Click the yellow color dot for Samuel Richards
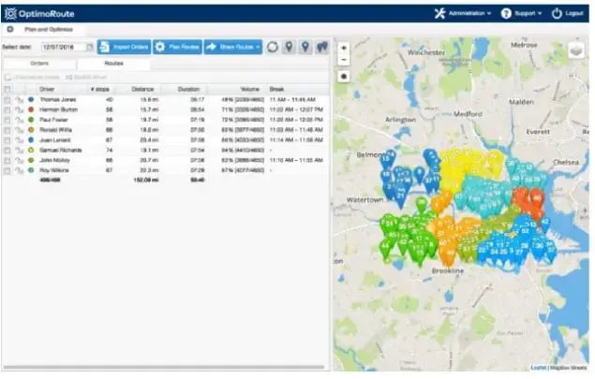Screen dimensions: 595x379 click(31, 151)
